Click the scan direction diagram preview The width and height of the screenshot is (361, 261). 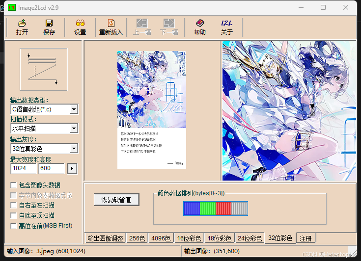pos(44,70)
